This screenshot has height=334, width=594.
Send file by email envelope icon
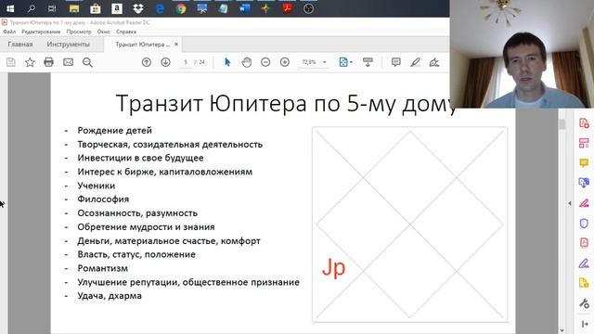click(x=68, y=62)
